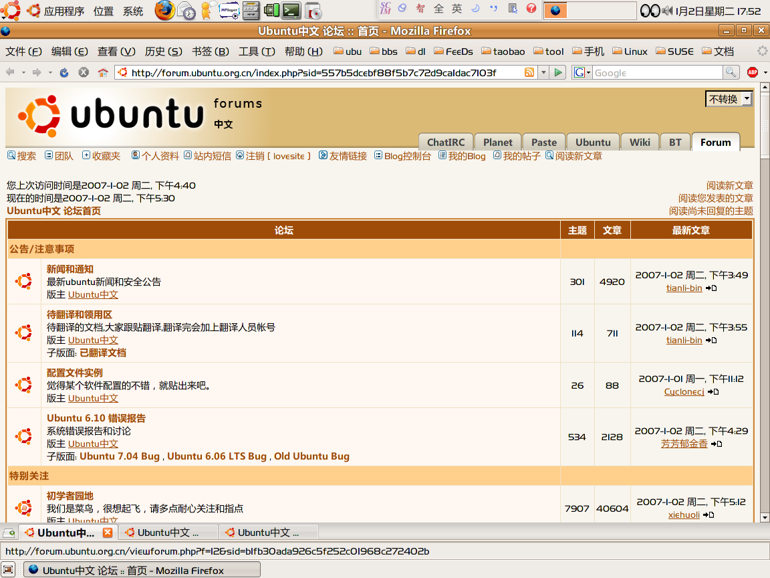Click the Adblock Plus ABP icon
Viewport: 770px width, 578px height.
pyautogui.click(x=752, y=73)
